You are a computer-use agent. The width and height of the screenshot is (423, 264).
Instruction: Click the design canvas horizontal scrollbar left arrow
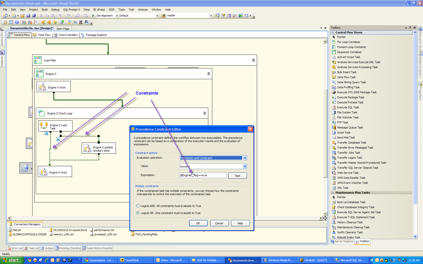click(x=9, y=218)
